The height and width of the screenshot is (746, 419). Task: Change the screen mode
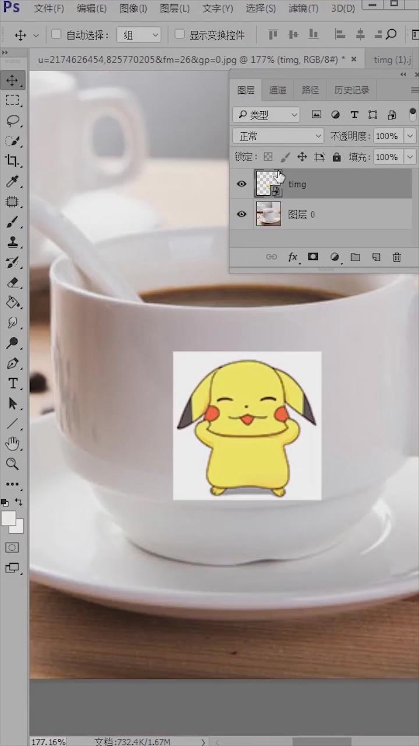pyautogui.click(x=12, y=568)
